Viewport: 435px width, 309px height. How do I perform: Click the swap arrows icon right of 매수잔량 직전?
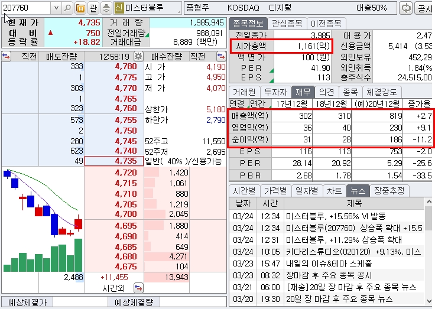pyautogui.click(x=221, y=56)
